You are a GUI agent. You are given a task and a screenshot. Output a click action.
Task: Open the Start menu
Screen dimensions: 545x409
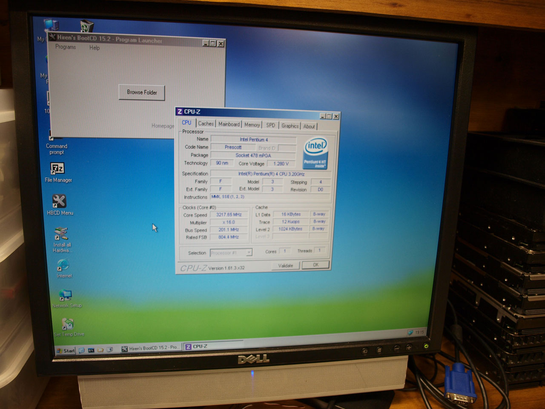pos(66,351)
